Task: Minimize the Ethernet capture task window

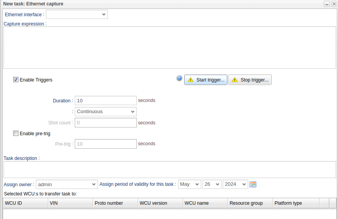Action: [x=326, y=4]
